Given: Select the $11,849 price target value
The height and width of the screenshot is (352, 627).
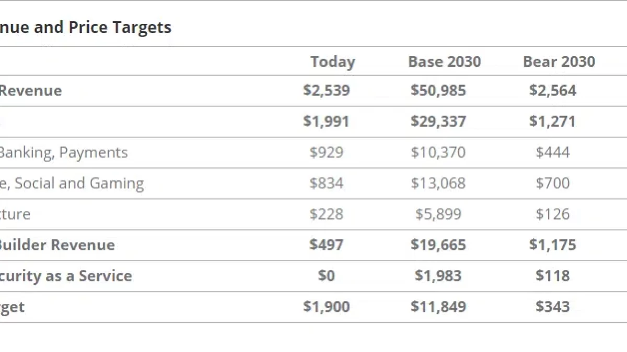Looking at the screenshot, I should click(438, 307).
